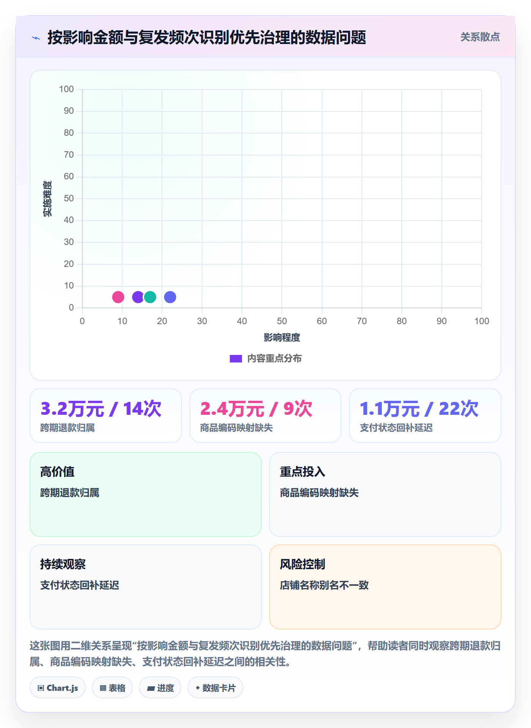Open the 持续观察 quadrant card
Image resolution: width=531 pixels, height=728 pixels.
[146, 587]
